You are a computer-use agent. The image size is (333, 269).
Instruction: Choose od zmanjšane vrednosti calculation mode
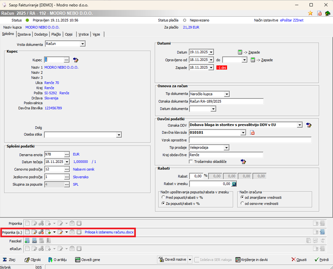click(242, 197)
